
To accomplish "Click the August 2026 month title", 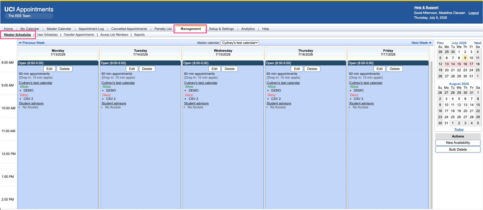I will 459,84.
